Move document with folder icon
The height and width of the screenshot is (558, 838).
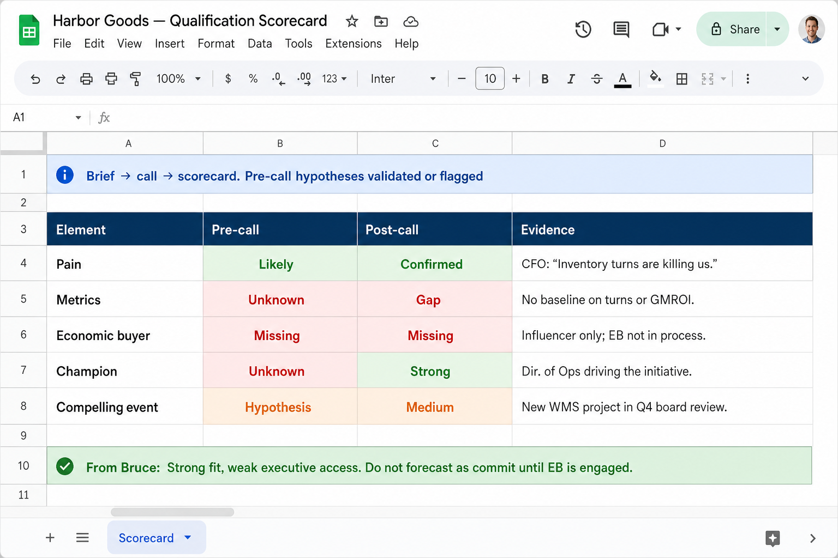click(x=381, y=21)
